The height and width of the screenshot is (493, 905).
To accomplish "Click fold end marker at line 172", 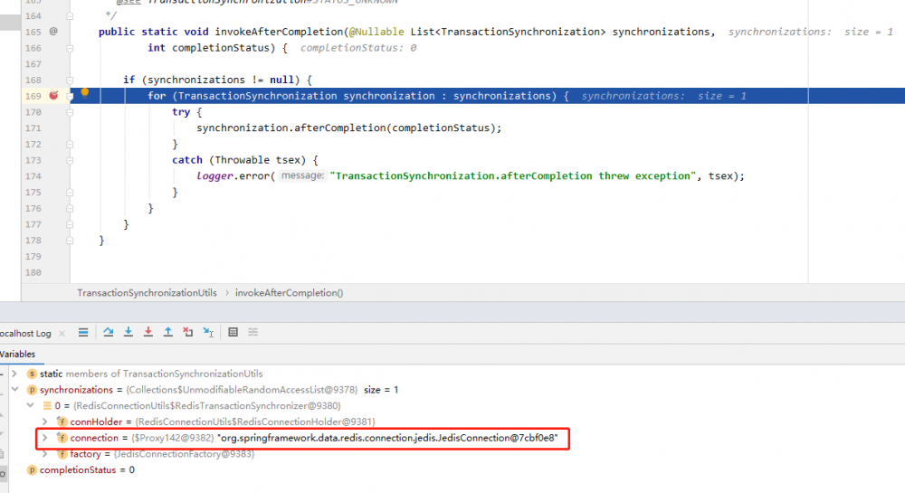I will pos(70,144).
